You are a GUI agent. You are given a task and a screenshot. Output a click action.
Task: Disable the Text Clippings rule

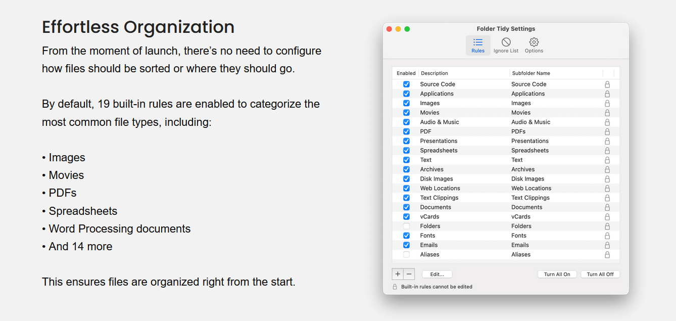pos(406,198)
